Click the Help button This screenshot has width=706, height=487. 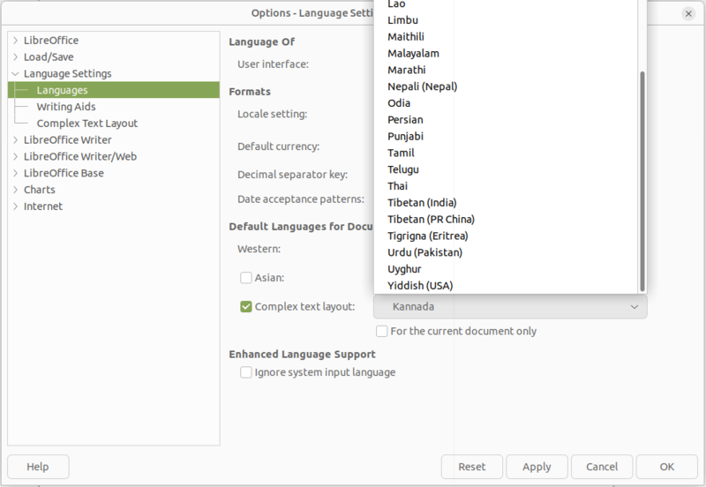tap(38, 467)
